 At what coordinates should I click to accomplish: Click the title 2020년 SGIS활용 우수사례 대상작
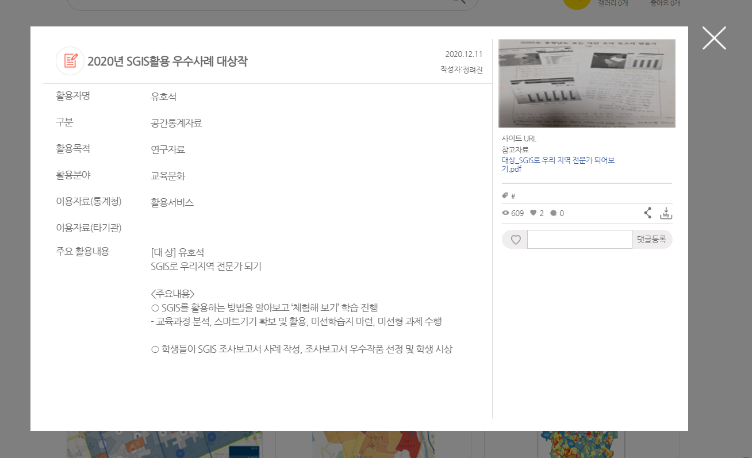167,61
